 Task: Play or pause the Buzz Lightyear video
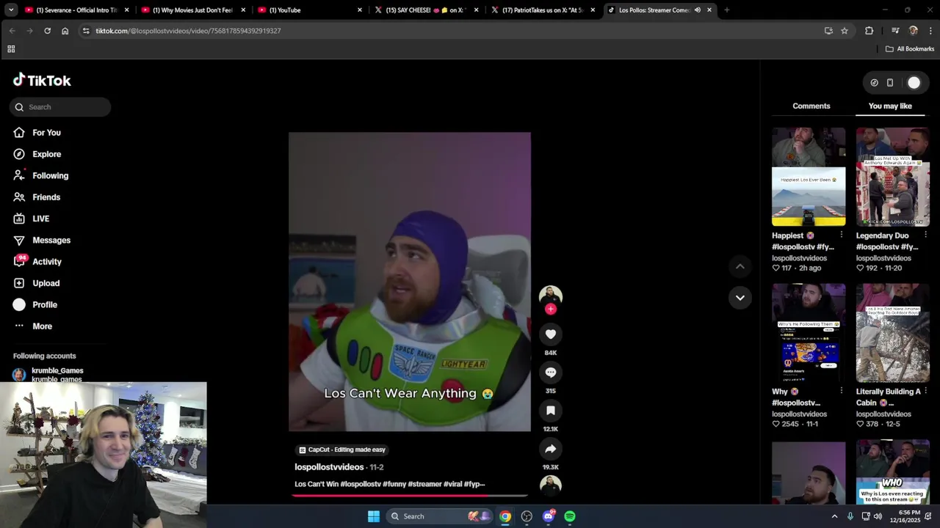409,282
